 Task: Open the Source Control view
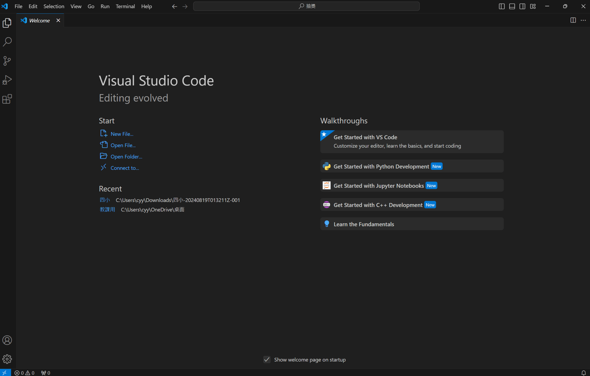point(7,61)
